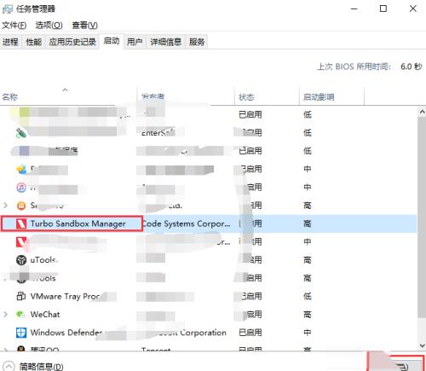Screen dimensions: 426x371
Task: Switch to the 详细信息 tab
Action: [x=166, y=42]
